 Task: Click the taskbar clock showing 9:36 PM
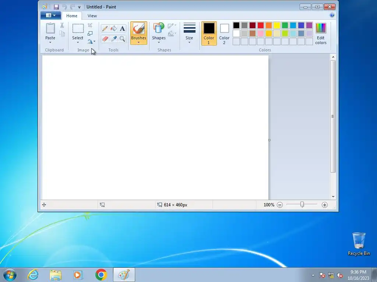[x=358, y=275]
